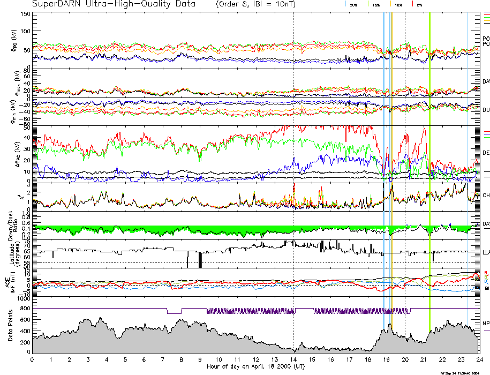Click the red Bz legend label at right
The image size is (490, 375).
click(486, 272)
